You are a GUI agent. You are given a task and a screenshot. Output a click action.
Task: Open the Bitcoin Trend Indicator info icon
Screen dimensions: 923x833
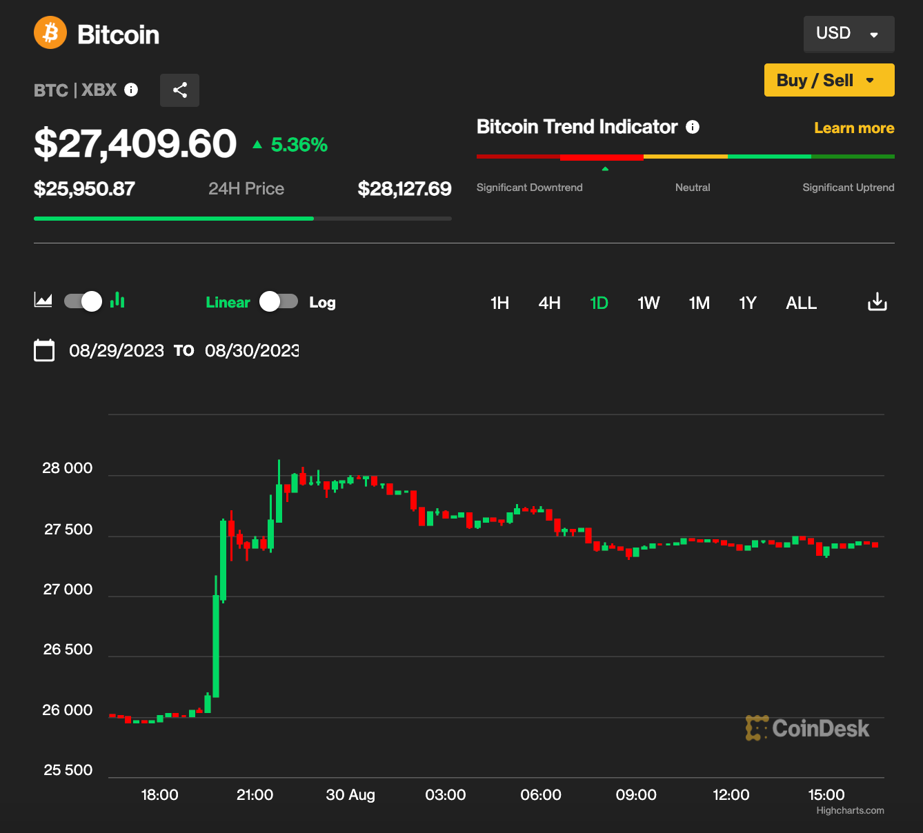(693, 127)
